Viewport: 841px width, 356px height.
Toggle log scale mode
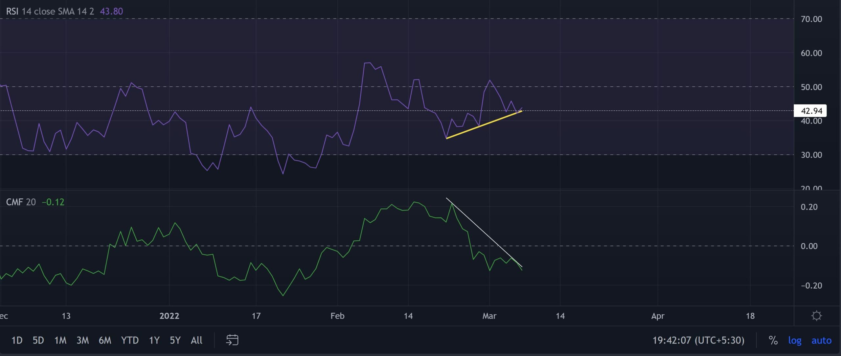(795, 340)
